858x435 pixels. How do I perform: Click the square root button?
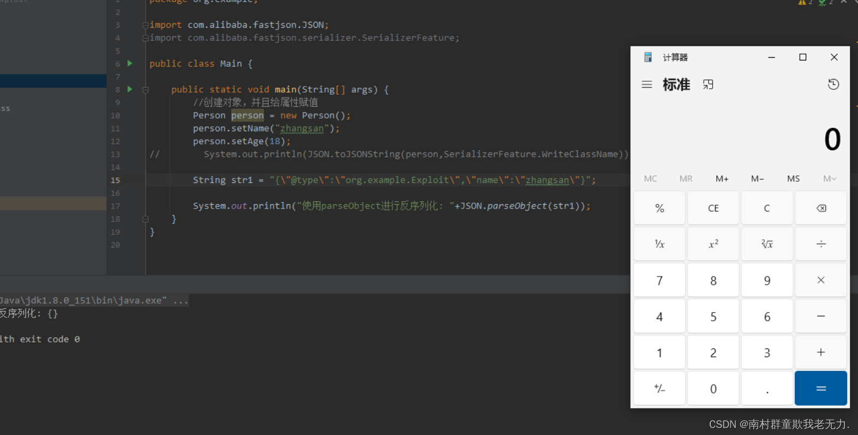click(x=767, y=244)
